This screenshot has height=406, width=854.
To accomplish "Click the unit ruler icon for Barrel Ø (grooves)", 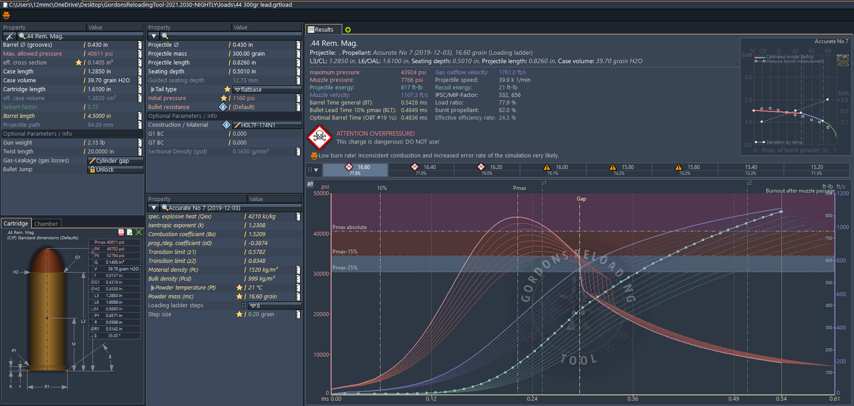I will coord(140,45).
